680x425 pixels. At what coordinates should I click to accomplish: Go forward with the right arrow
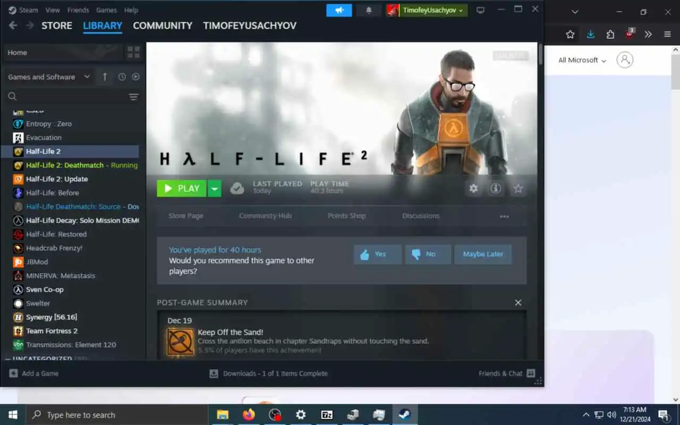pos(30,25)
